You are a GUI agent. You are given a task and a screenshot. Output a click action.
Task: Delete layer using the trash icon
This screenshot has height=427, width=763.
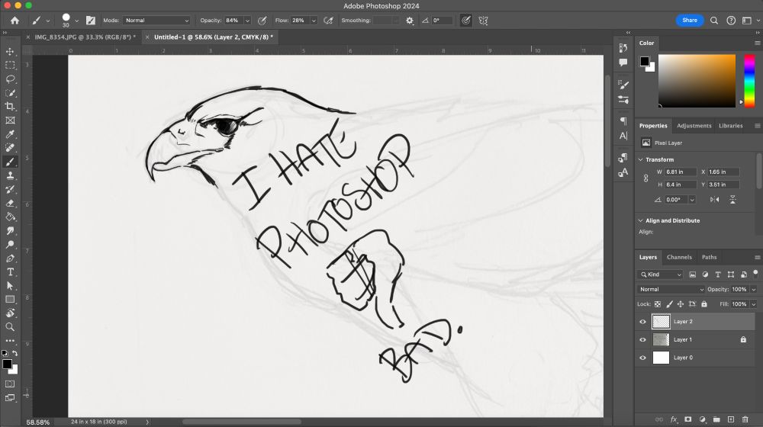[745, 419]
